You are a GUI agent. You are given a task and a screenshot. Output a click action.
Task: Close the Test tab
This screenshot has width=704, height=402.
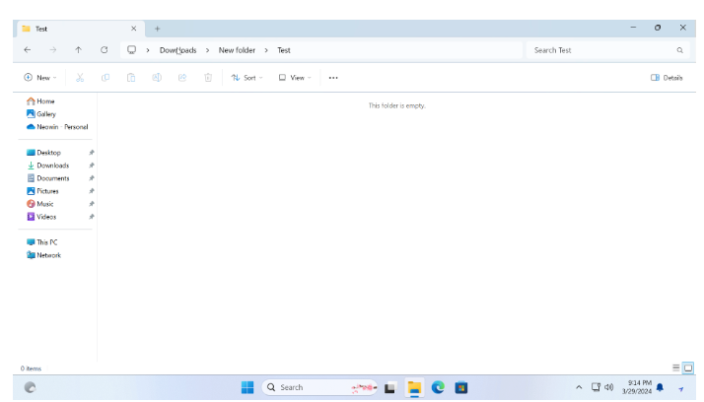pyautogui.click(x=134, y=29)
